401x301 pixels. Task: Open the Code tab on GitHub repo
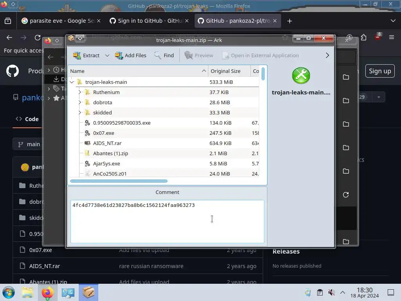click(27, 119)
